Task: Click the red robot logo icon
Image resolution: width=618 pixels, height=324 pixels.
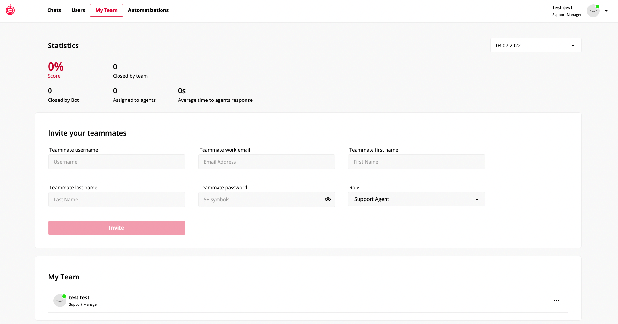Action: click(x=10, y=10)
